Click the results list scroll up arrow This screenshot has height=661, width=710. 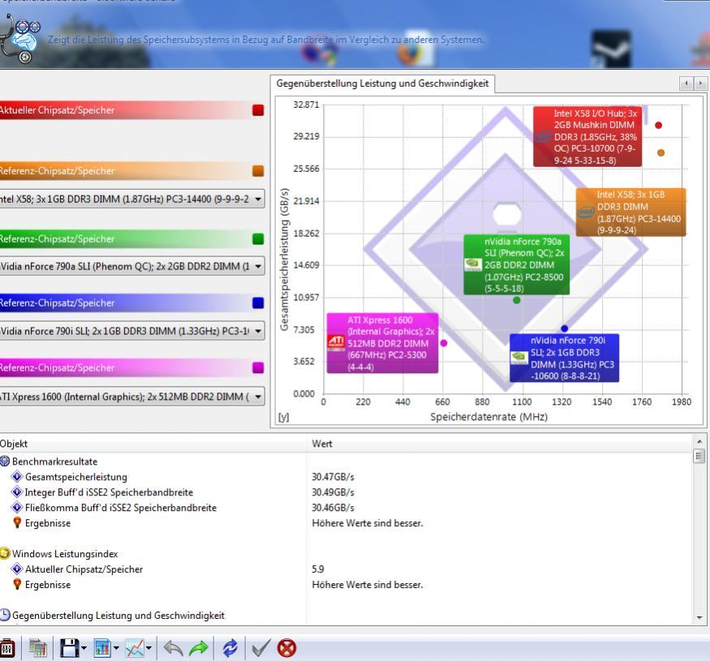click(699, 441)
